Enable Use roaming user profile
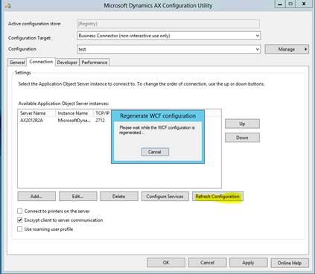This screenshot has width=315, height=274. [20, 229]
